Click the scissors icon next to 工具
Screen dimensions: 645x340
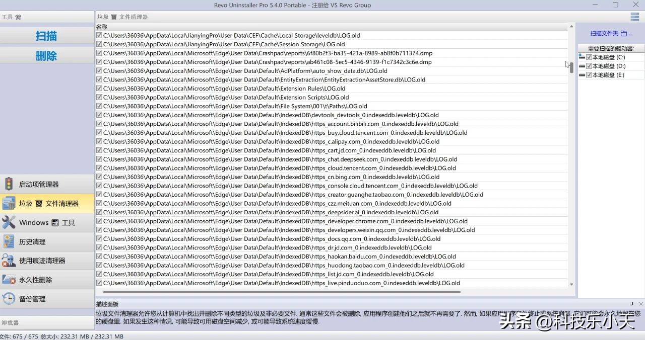point(18,17)
